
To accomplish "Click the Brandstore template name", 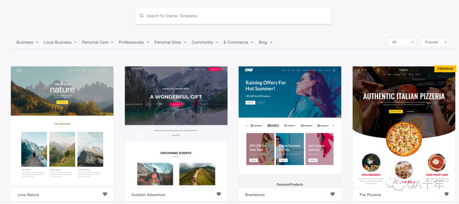I will (255, 195).
